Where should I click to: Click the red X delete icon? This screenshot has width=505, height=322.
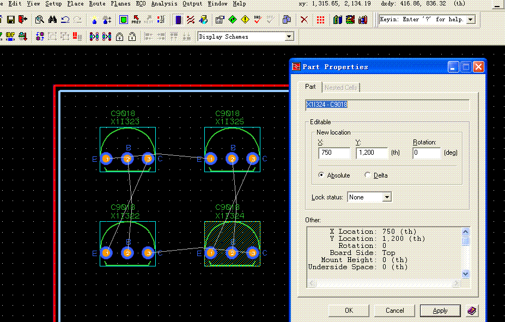click(304, 20)
